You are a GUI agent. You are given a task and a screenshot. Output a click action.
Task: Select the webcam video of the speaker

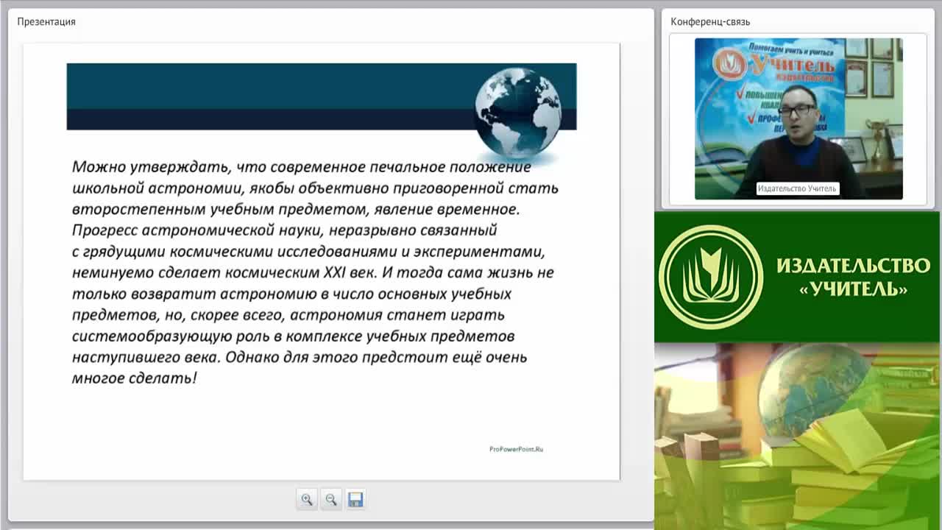(x=798, y=119)
